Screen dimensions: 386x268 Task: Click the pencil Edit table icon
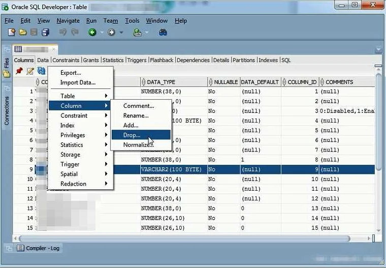30,71
